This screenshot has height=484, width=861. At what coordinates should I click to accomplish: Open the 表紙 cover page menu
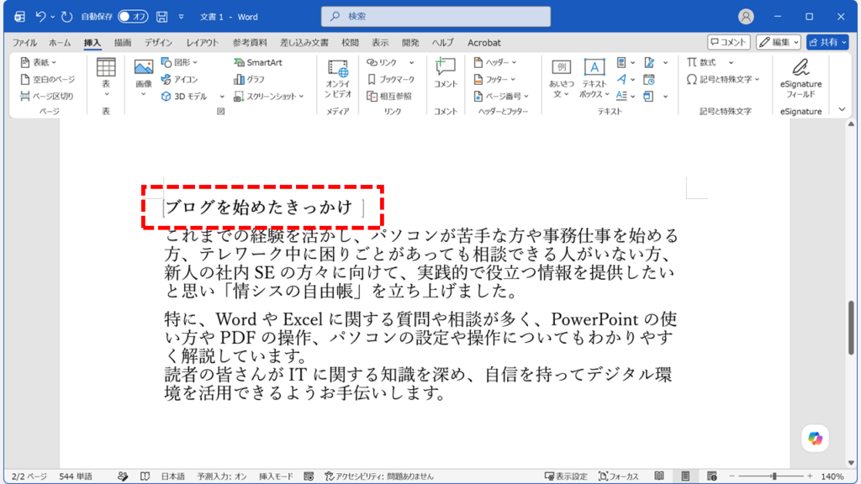[39, 62]
